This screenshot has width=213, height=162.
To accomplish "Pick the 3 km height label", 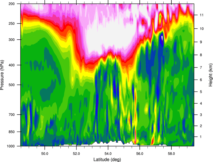I will tap(201, 115).
